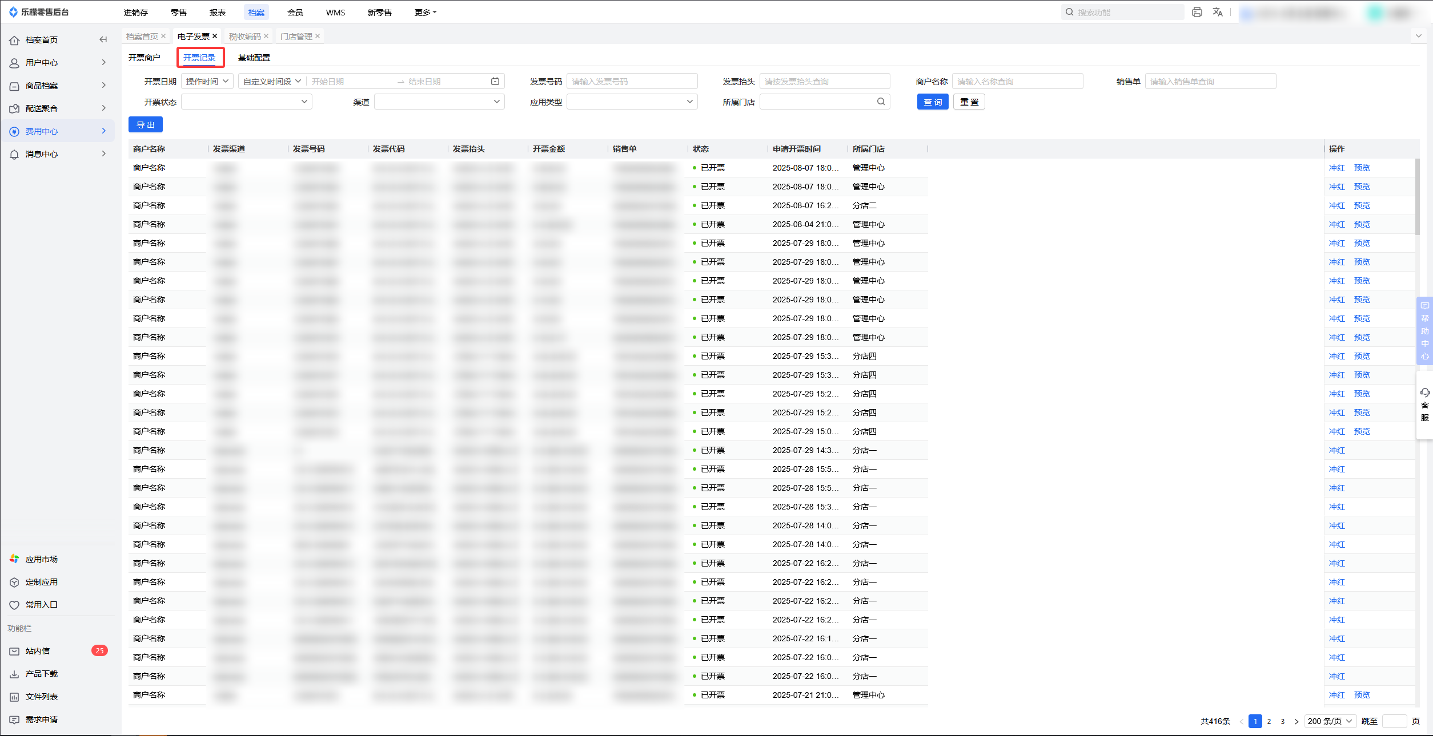The width and height of the screenshot is (1433, 736).
Task: Go to page 2 of results
Action: point(1269,721)
